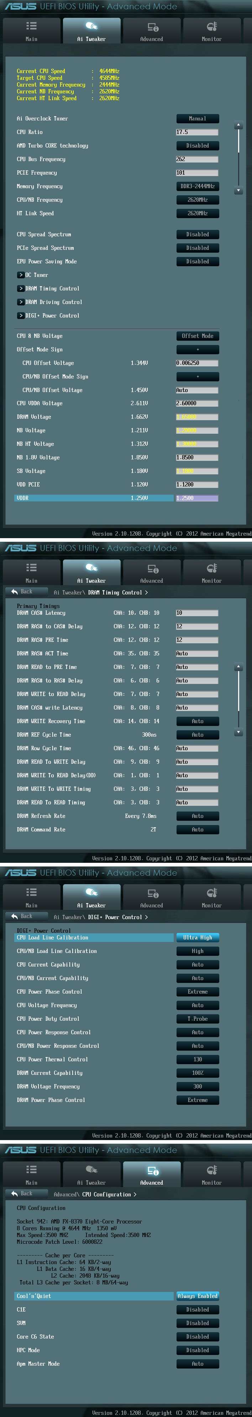Image resolution: width=252 pixels, height=1417 pixels.
Task: Click the DRAM Command Rate Auto button
Action: tap(198, 830)
